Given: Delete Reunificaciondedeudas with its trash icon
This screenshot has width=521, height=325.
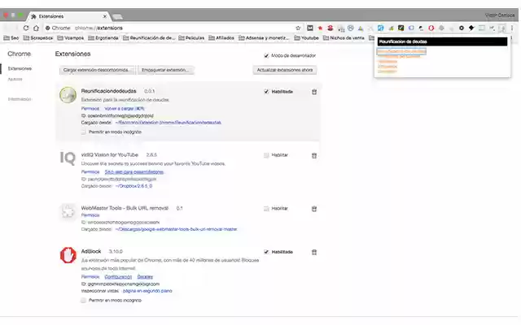Looking at the screenshot, I should pyautogui.click(x=314, y=92).
